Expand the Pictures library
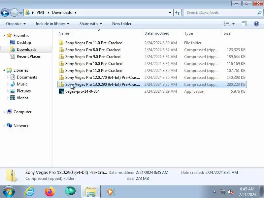 point(8,91)
